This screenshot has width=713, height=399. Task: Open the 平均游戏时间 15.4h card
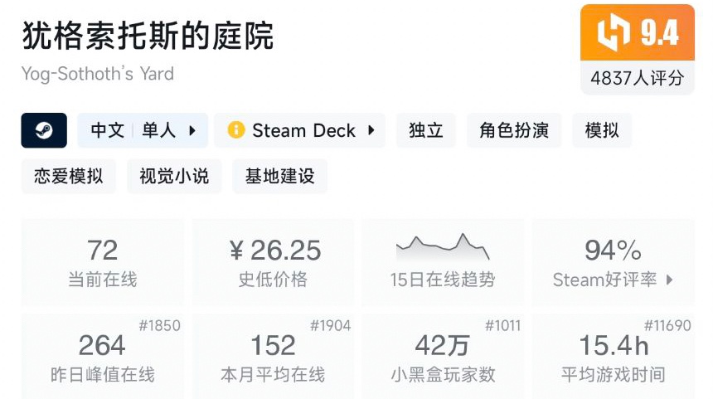tap(614, 357)
